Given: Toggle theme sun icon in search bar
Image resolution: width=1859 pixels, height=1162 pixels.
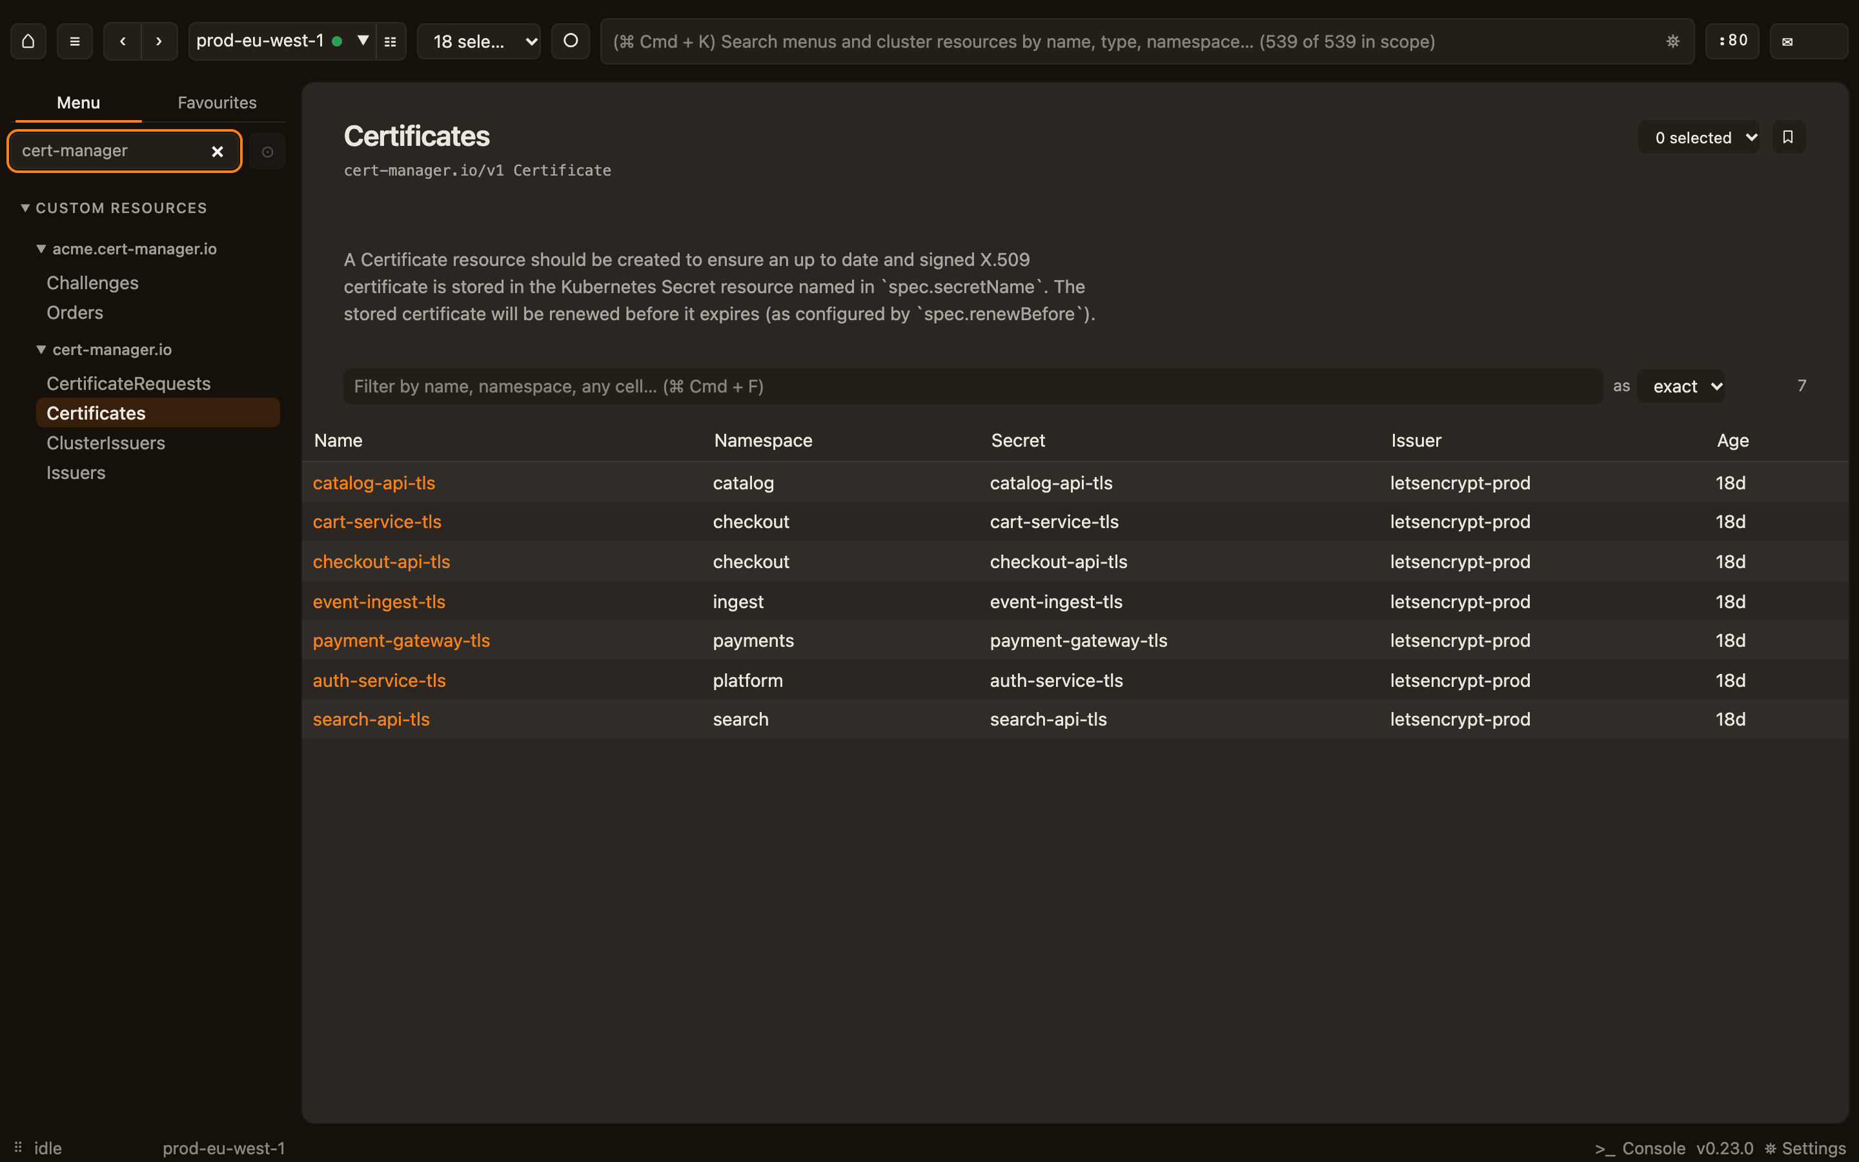Looking at the screenshot, I should 1672,41.
